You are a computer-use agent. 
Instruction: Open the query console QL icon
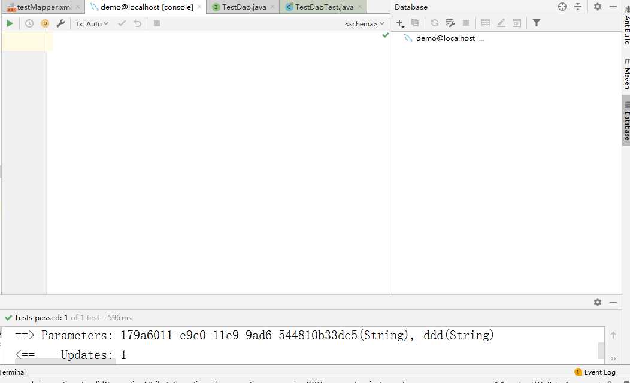(x=517, y=23)
